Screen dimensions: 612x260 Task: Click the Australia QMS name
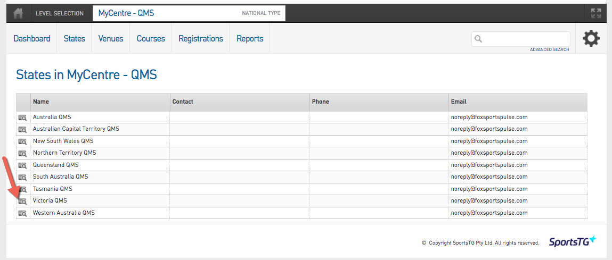[52, 117]
